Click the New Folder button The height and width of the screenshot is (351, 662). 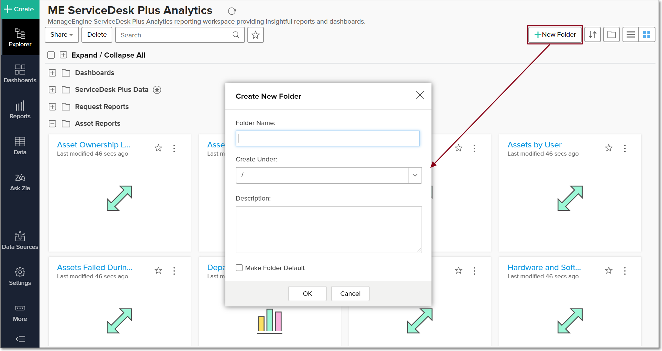pos(555,35)
